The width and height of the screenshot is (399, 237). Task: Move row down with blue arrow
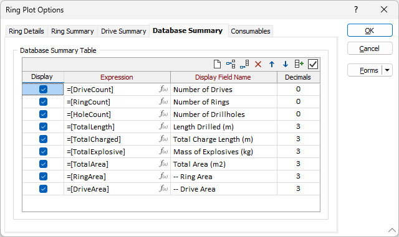[286, 64]
